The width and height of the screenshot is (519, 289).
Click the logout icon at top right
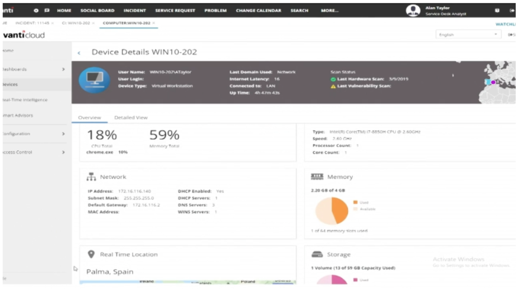pos(512,11)
